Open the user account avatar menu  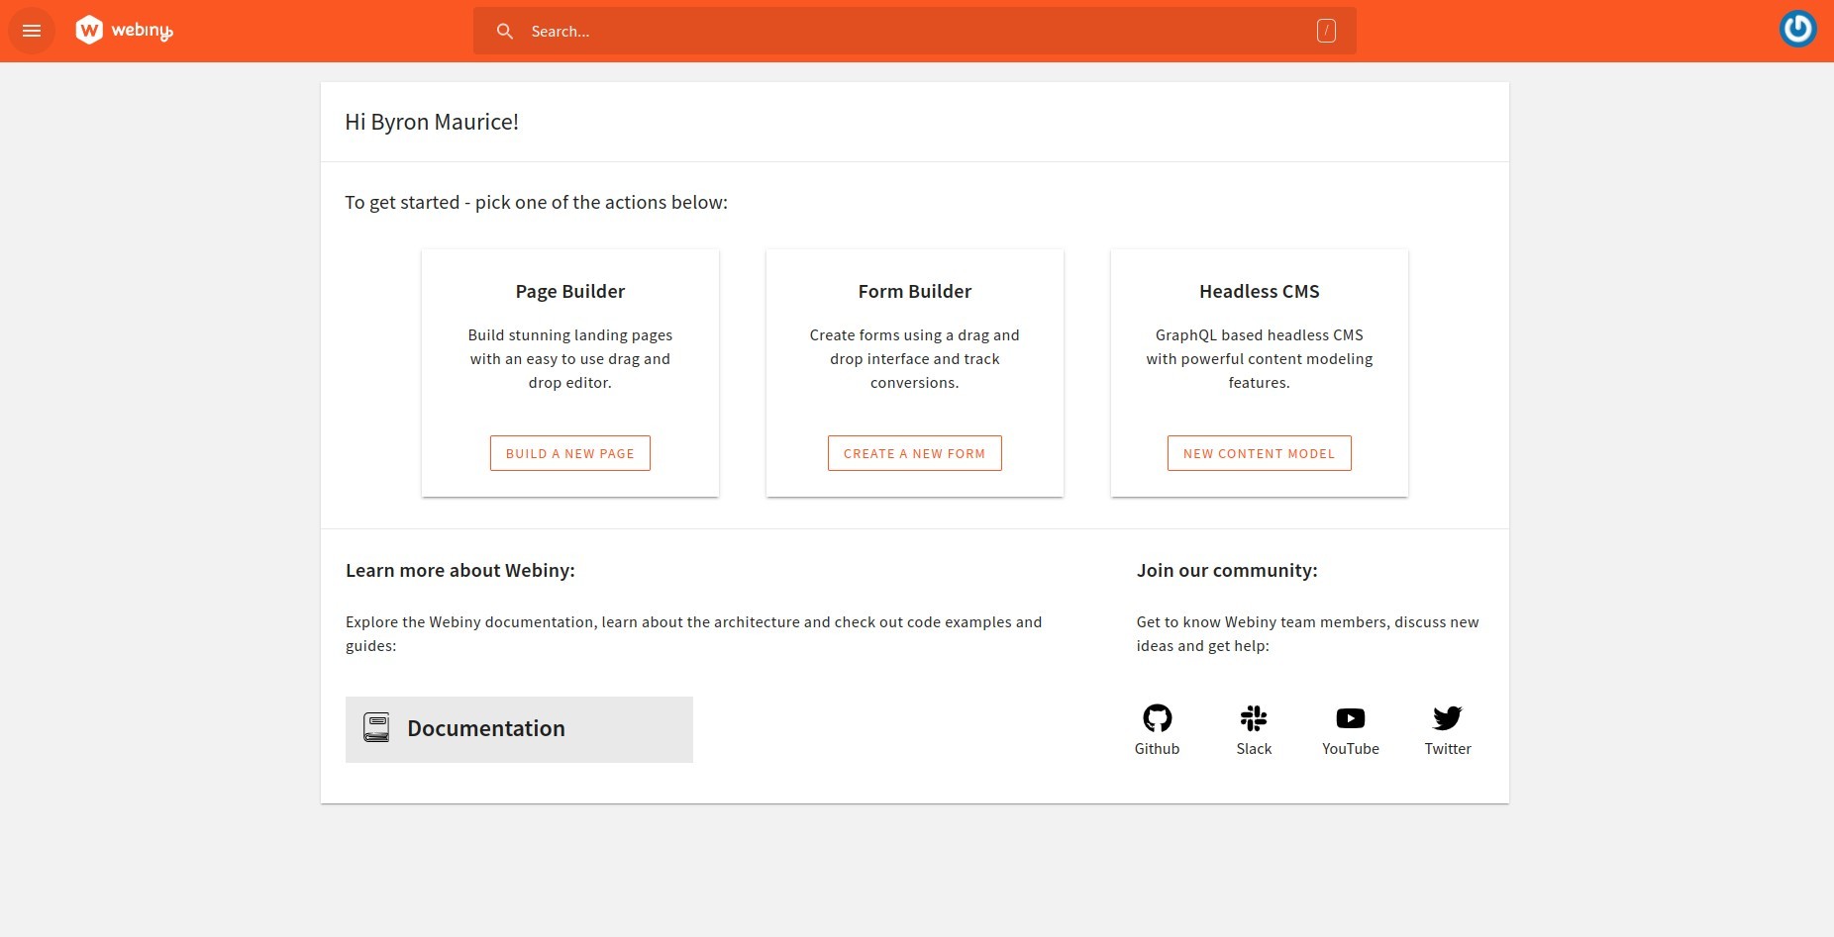coord(1797,29)
